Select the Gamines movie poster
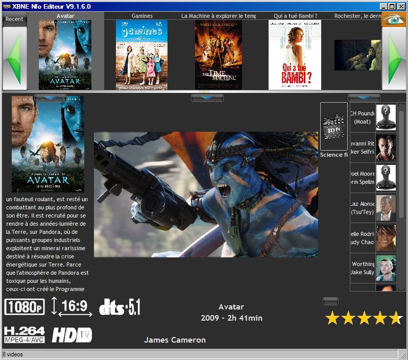The width and height of the screenshot is (408, 360). tap(141, 55)
